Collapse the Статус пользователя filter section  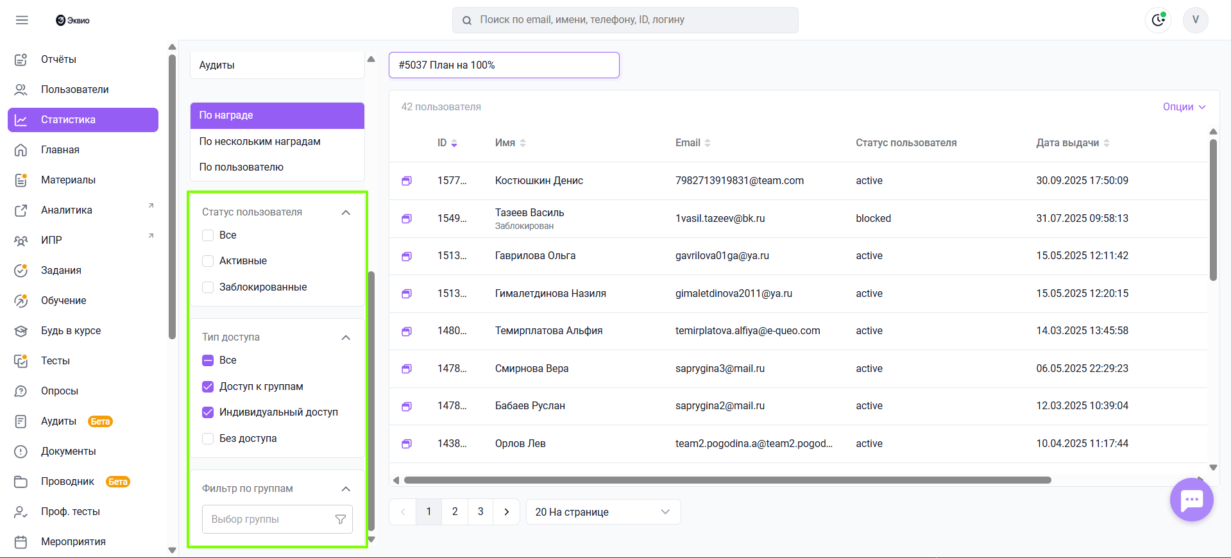pos(346,212)
